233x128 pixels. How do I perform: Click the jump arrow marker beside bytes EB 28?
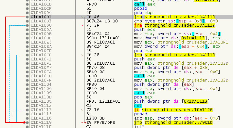pyautogui.click(x=82, y=55)
